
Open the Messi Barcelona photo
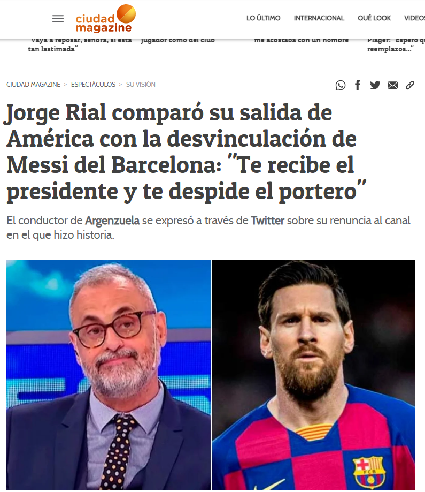(x=313, y=374)
